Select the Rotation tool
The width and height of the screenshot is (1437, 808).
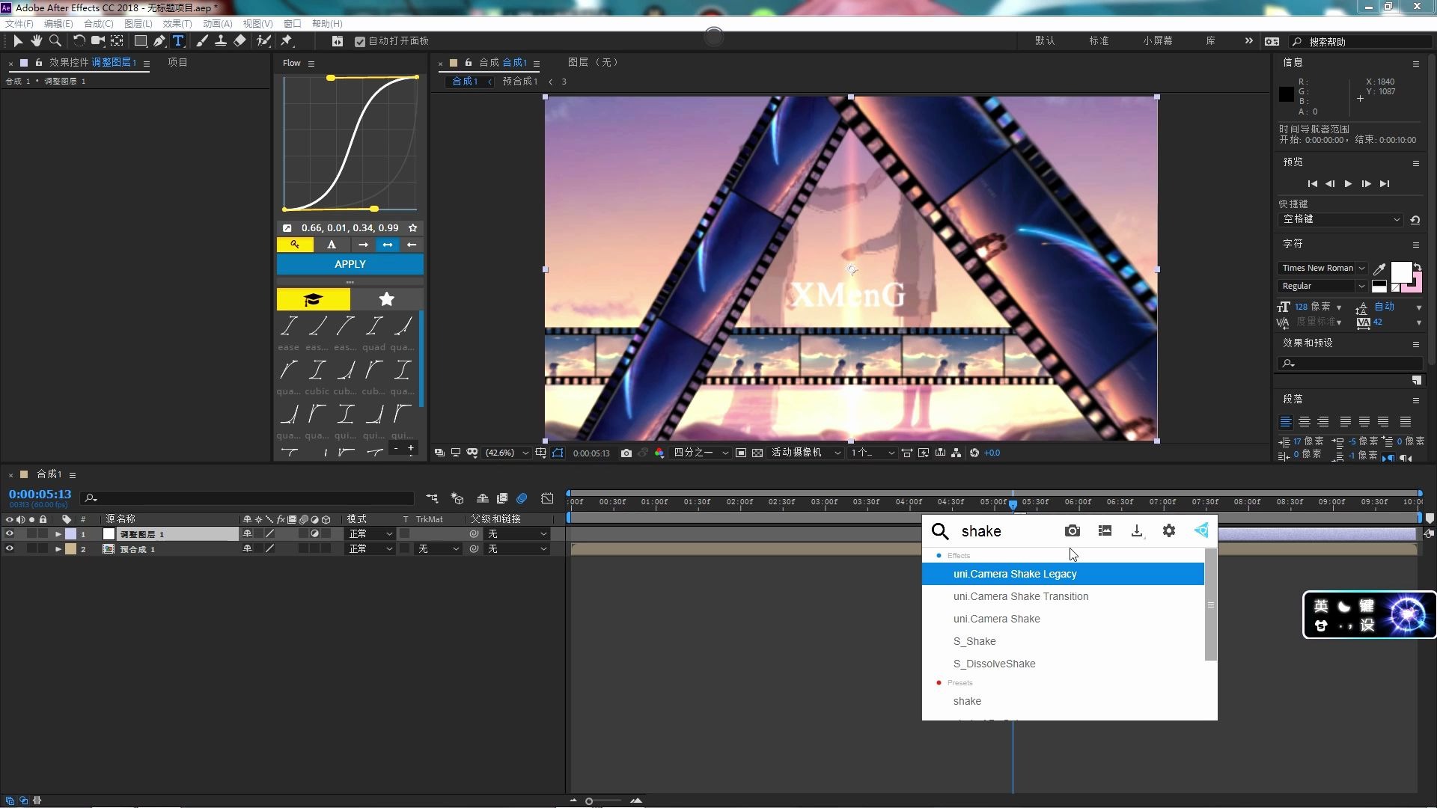[79, 41]
